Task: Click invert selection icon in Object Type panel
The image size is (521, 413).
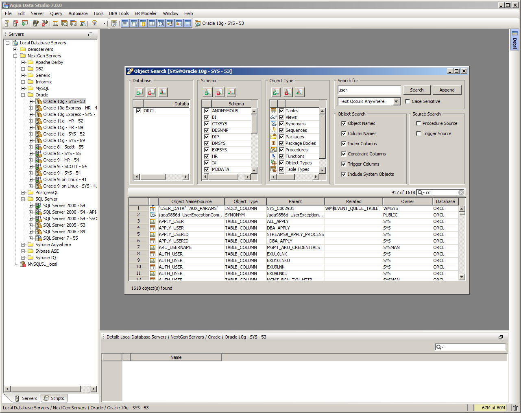Action: (300, 92)
